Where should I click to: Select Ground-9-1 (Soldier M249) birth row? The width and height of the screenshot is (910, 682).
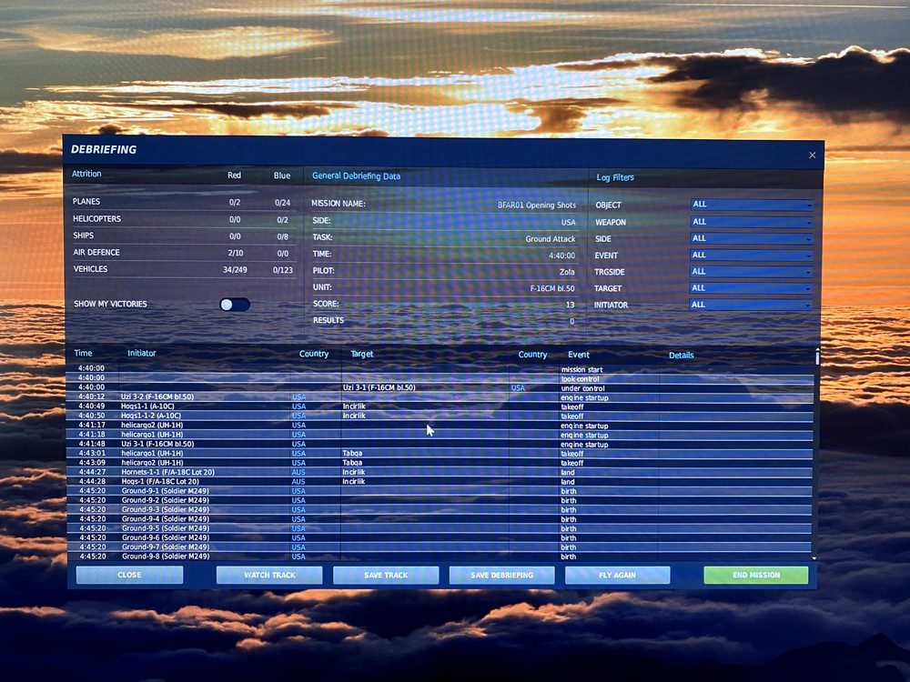[441, 491]
